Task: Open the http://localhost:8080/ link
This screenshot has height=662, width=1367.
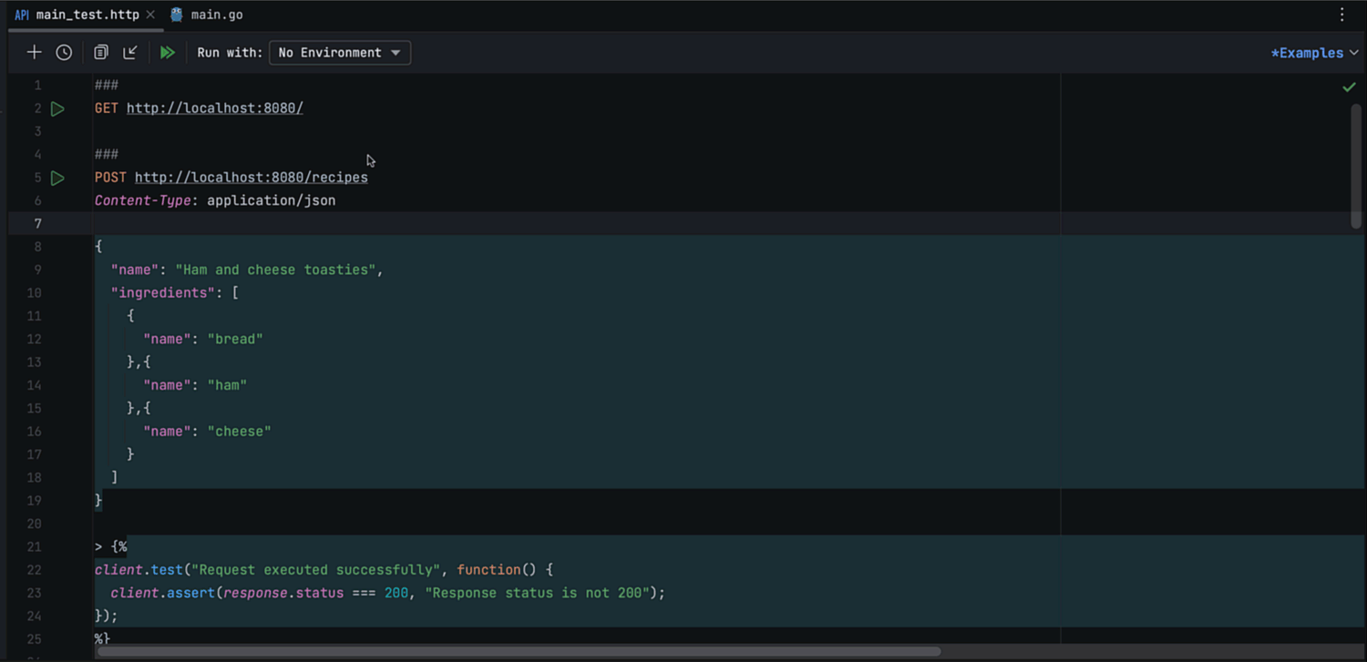Action: [x=214, y=107]
